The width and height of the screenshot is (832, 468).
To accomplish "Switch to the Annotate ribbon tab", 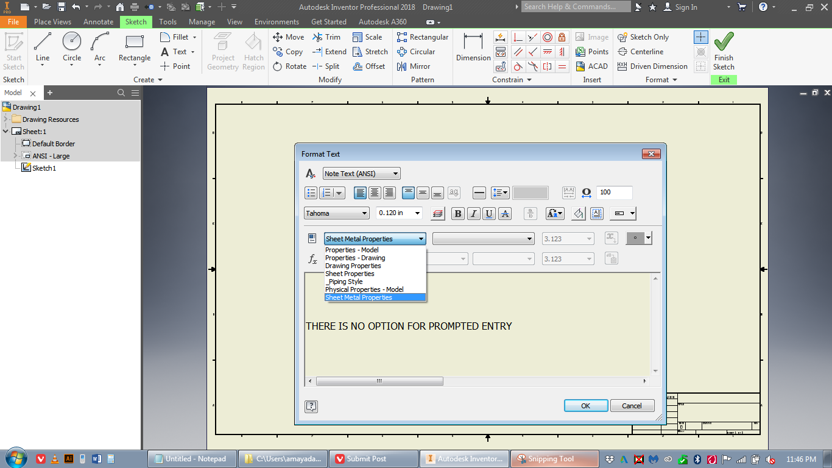I will point(97,21).
